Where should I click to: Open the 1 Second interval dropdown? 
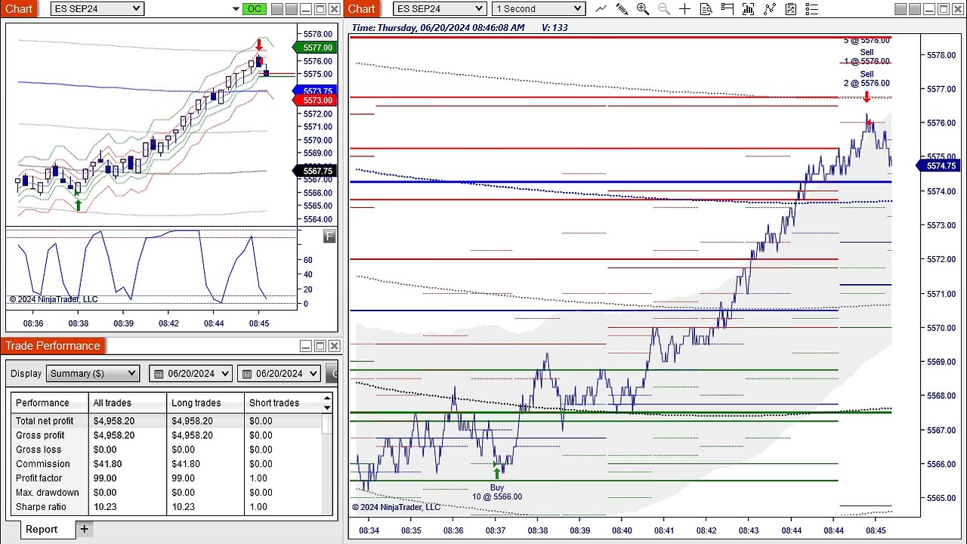click(539, 8)
